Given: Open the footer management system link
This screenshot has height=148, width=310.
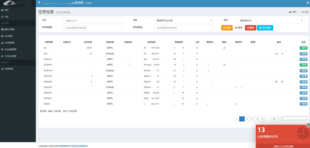Looking at the screenshot, I should click(x=74, y=146).
